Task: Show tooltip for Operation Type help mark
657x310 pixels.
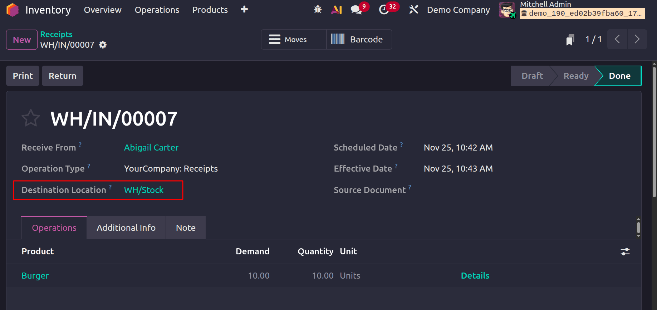Action: 89,166
